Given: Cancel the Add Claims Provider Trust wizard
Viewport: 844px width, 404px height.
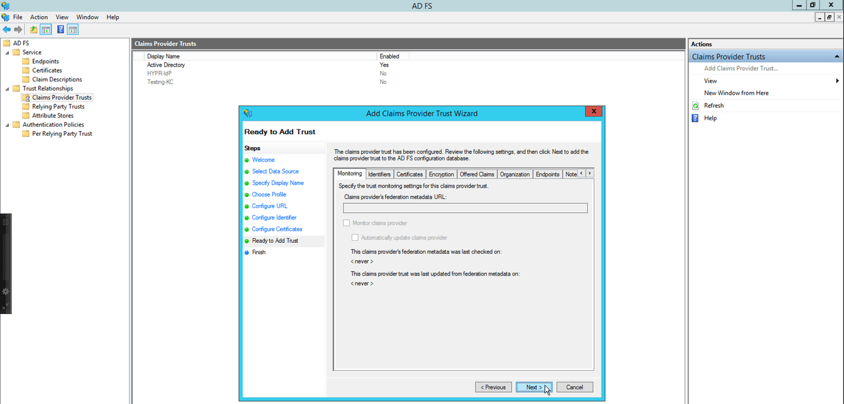Looking at the screenshot, I should tap(574, 387).
